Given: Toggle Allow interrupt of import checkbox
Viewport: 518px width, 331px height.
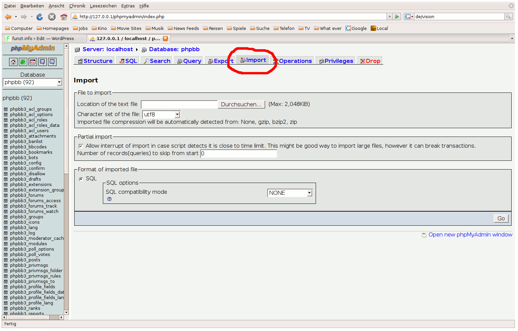Looking at the screenshot, I should pyautogui.click(x=81, y=146).
